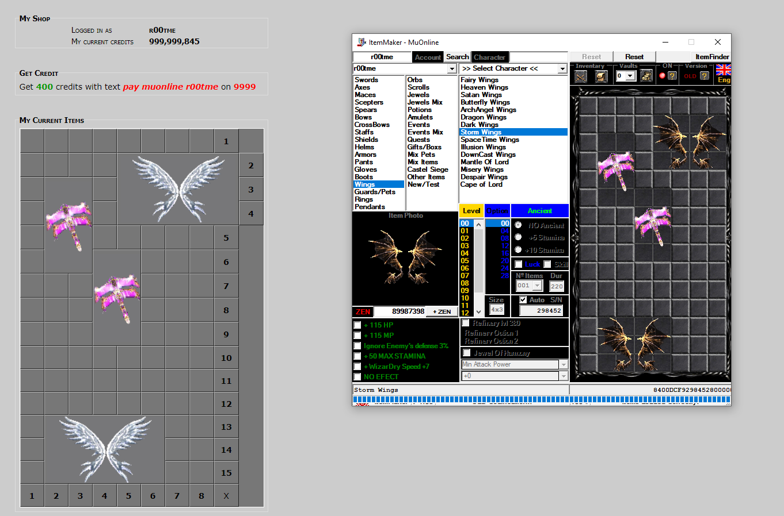
Task: Check the +115 HP option
Action: pyautogui.click(x=357, y=325)
